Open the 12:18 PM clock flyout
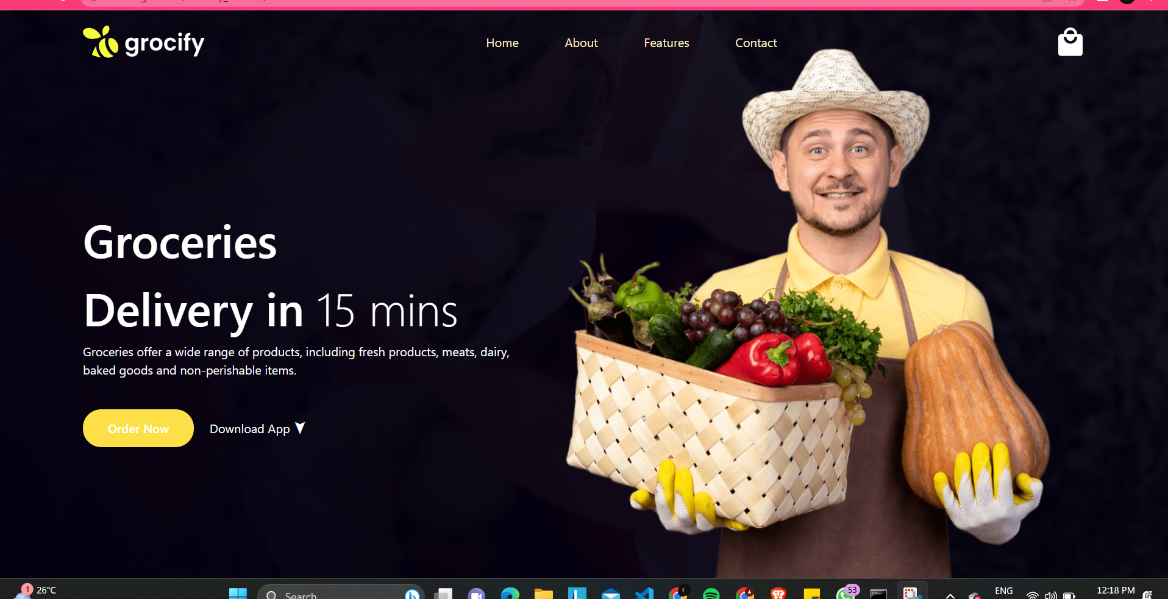The height and width of the screenshot is (599, 1168). coord(1116,590)
